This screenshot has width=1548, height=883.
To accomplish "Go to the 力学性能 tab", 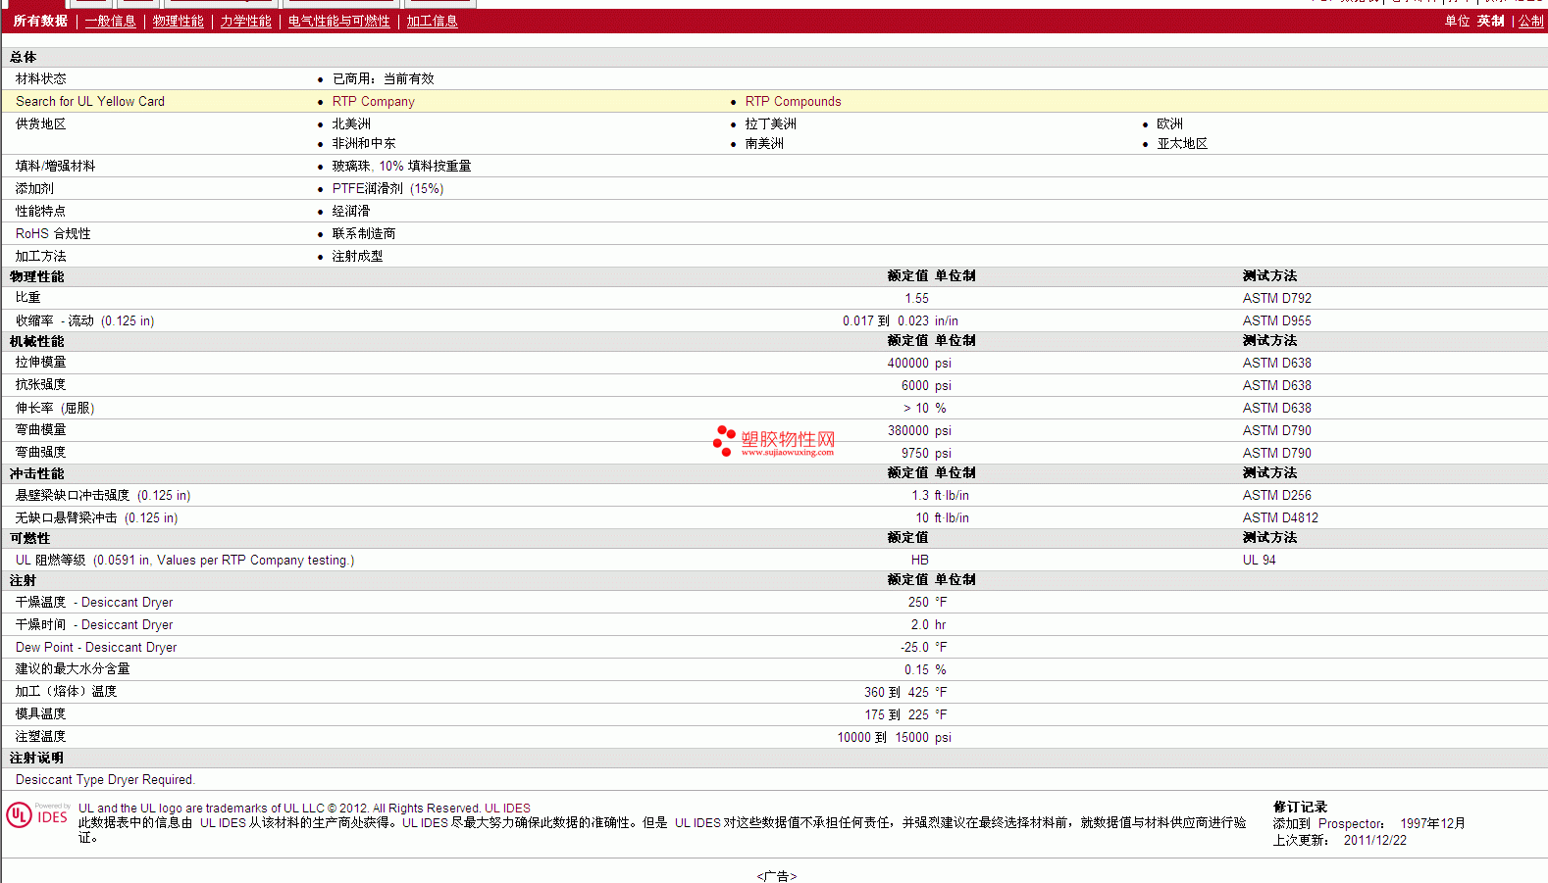I will [x=246, y=21].
